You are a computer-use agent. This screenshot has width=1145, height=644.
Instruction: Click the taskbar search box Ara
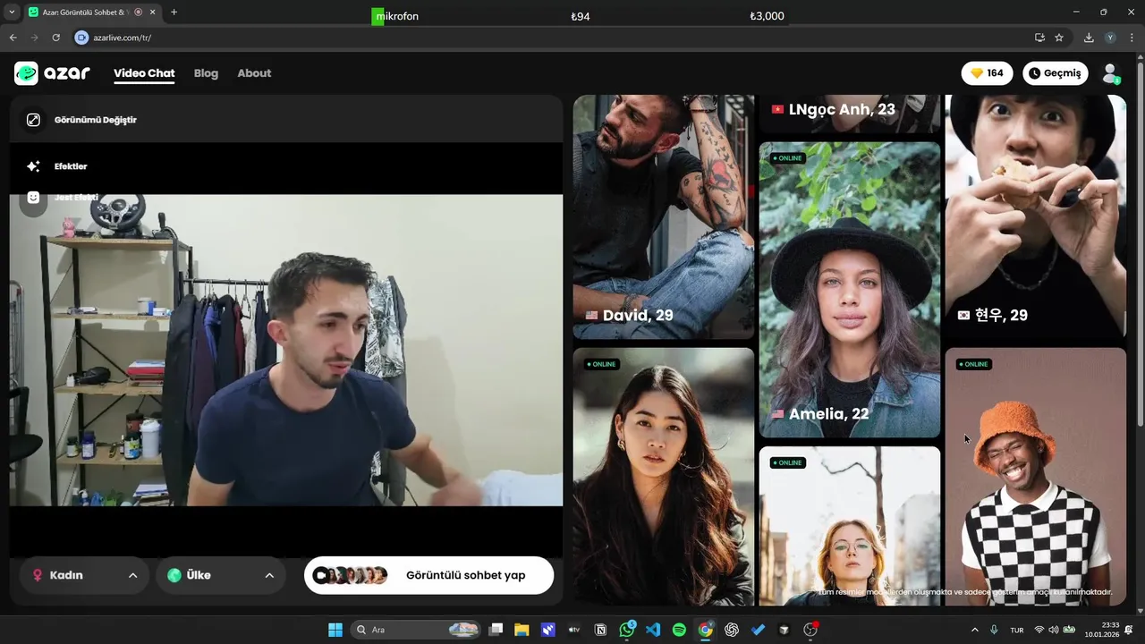point(416,630)
